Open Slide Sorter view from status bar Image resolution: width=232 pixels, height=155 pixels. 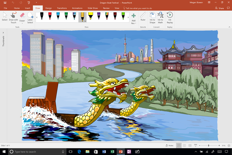(184, 145)
